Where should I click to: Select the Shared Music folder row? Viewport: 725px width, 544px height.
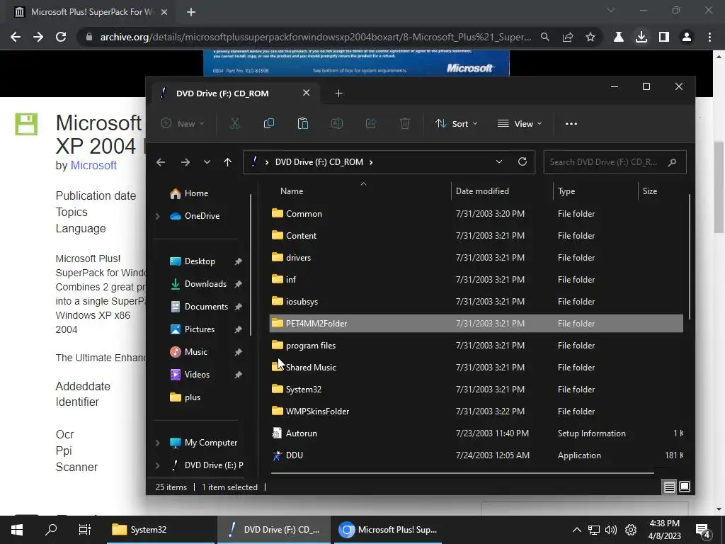coord(476,368)
